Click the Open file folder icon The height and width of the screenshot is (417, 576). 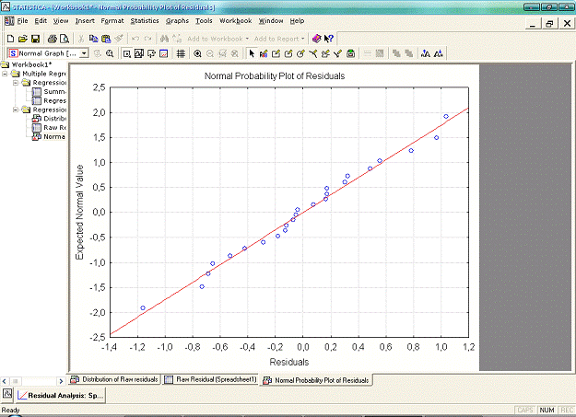coord(22,39)
